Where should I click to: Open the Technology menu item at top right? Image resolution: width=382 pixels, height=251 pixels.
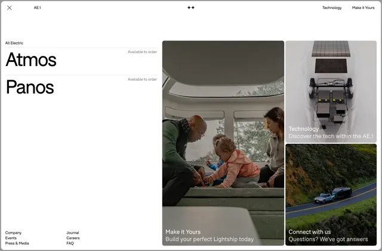pos(332,8)
